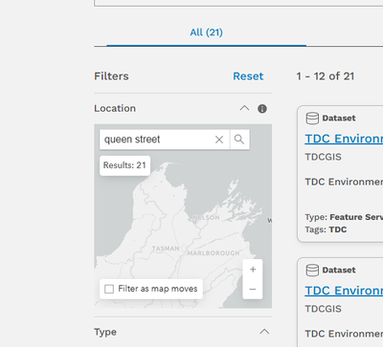Open the Location filter info icon

click(x=262, y=109)
